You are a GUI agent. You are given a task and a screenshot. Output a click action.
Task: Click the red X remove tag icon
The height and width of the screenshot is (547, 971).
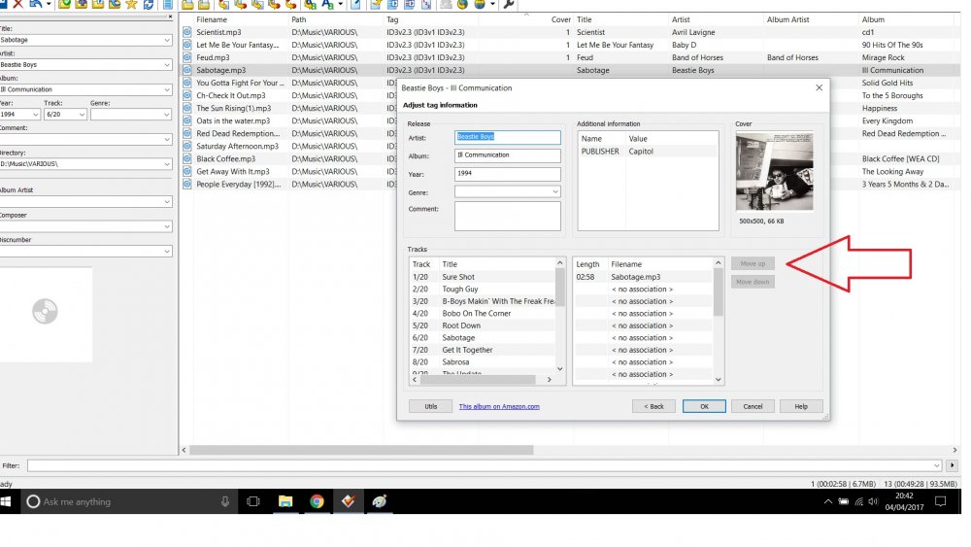(17, 4)
